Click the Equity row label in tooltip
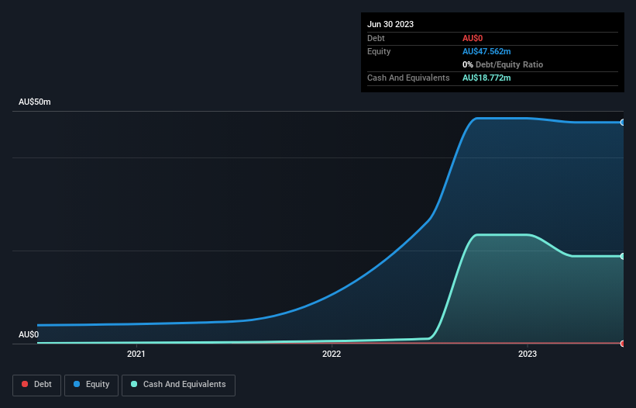The width and height of the screenshot is (636, 408). [x=379, y=51]
